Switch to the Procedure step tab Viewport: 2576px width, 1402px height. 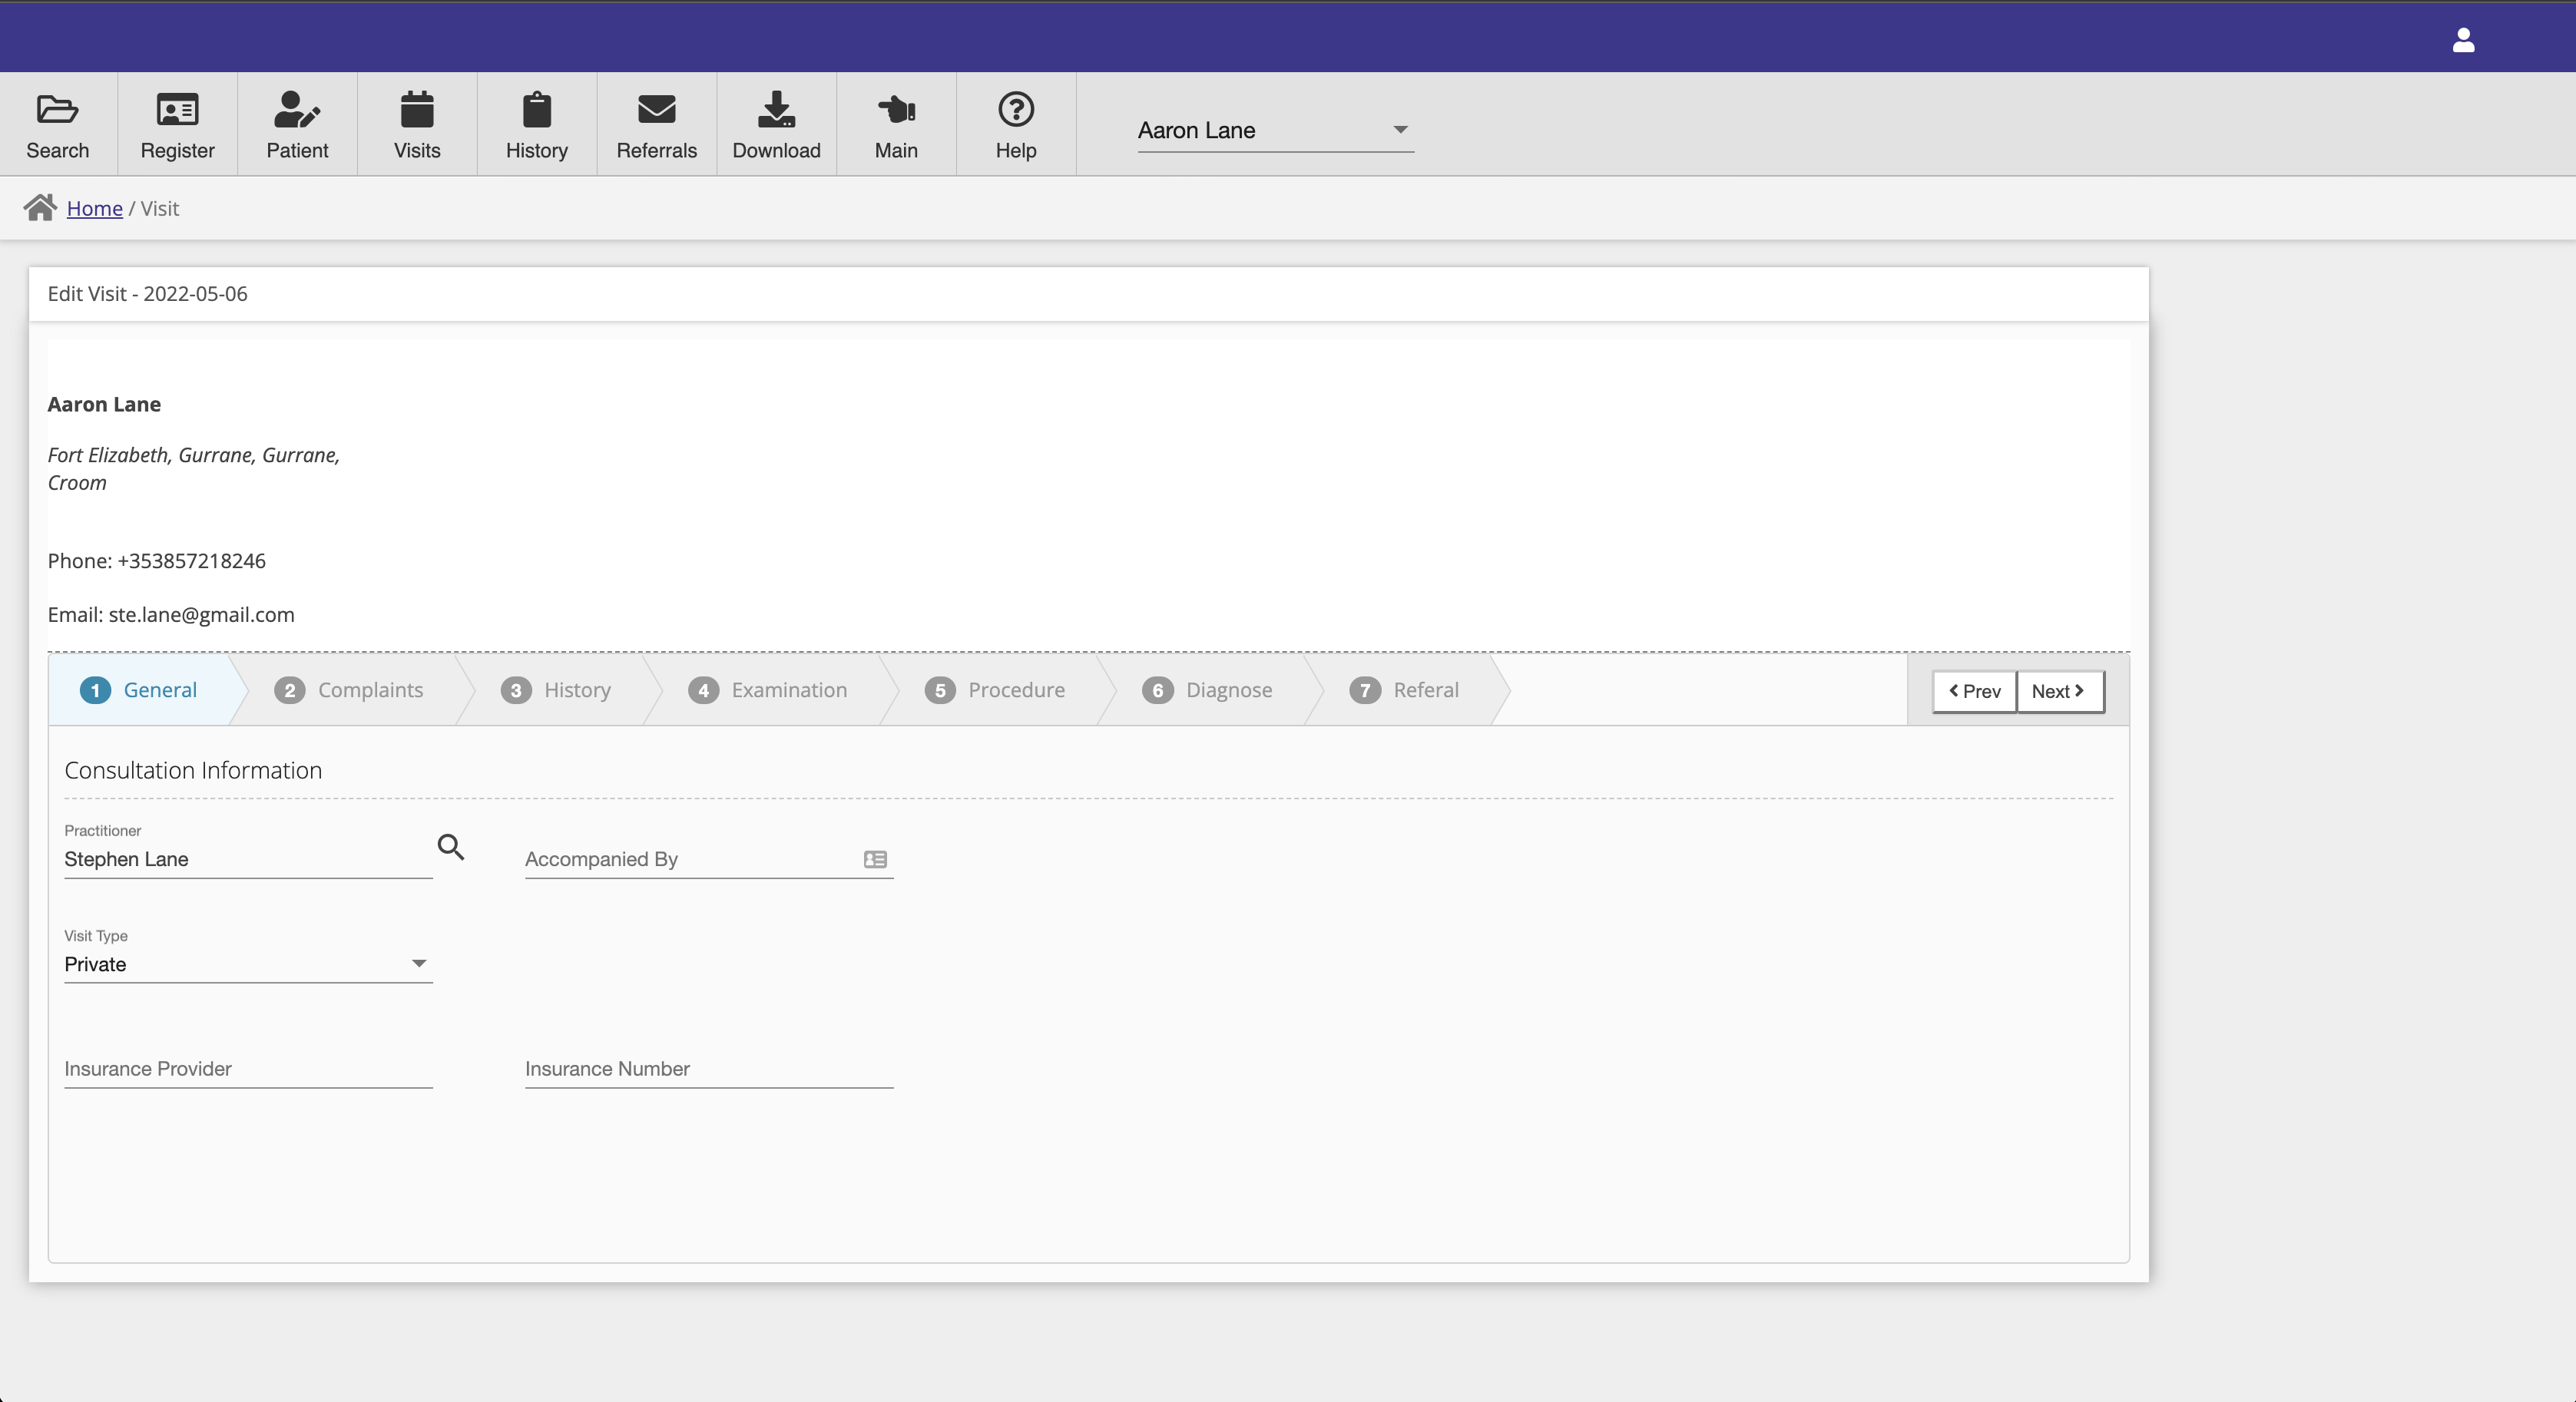pyautogui.click(x=995, y=690)
